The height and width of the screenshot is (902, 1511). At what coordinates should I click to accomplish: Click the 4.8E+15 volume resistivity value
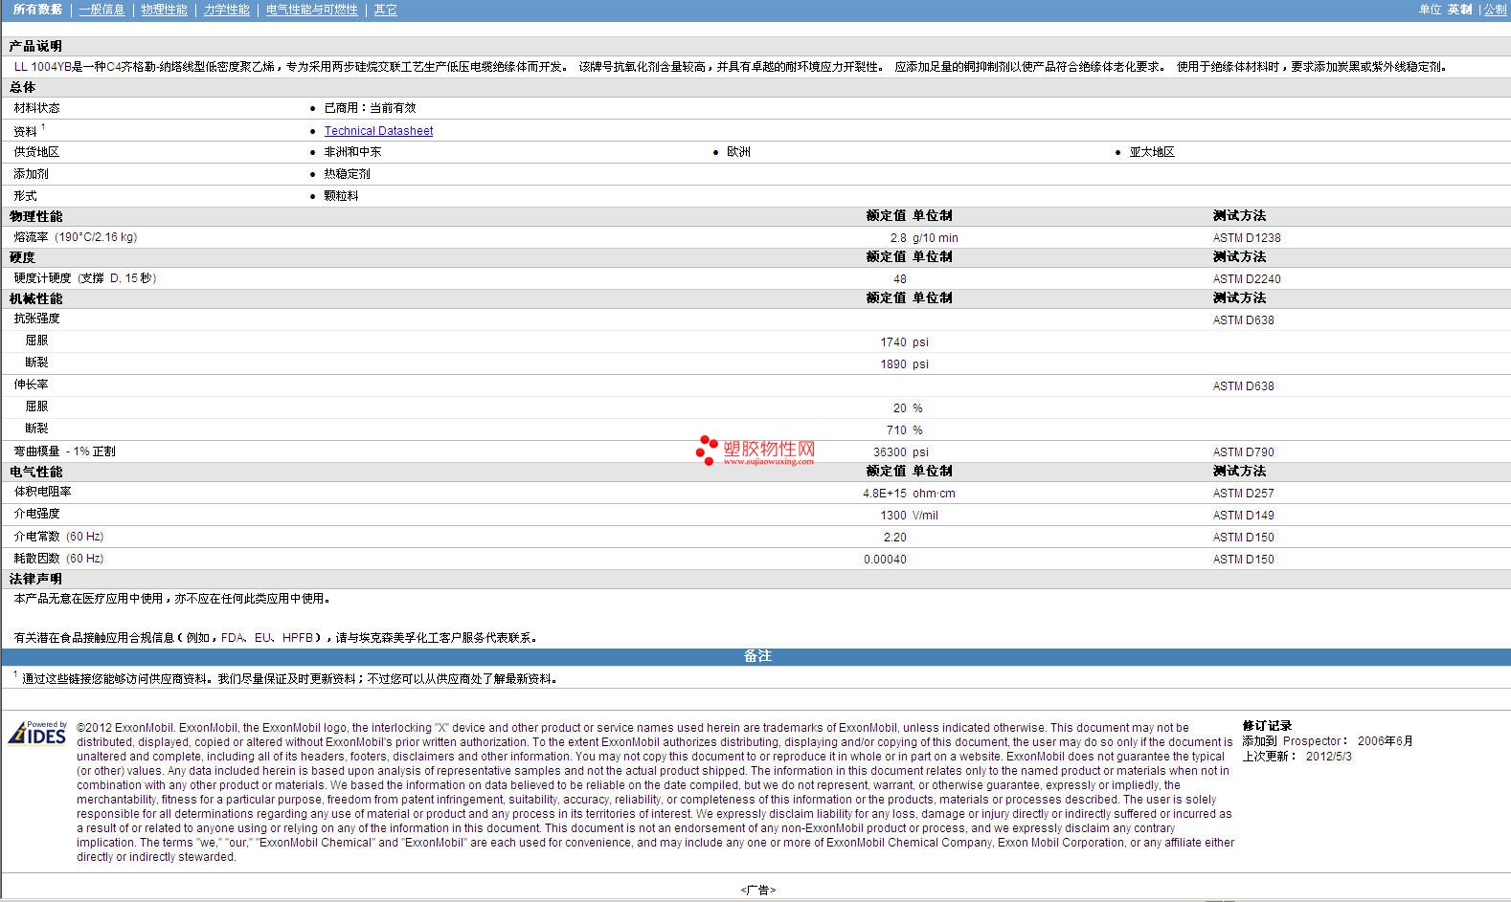pyautogui.click(x=884, y=494)
